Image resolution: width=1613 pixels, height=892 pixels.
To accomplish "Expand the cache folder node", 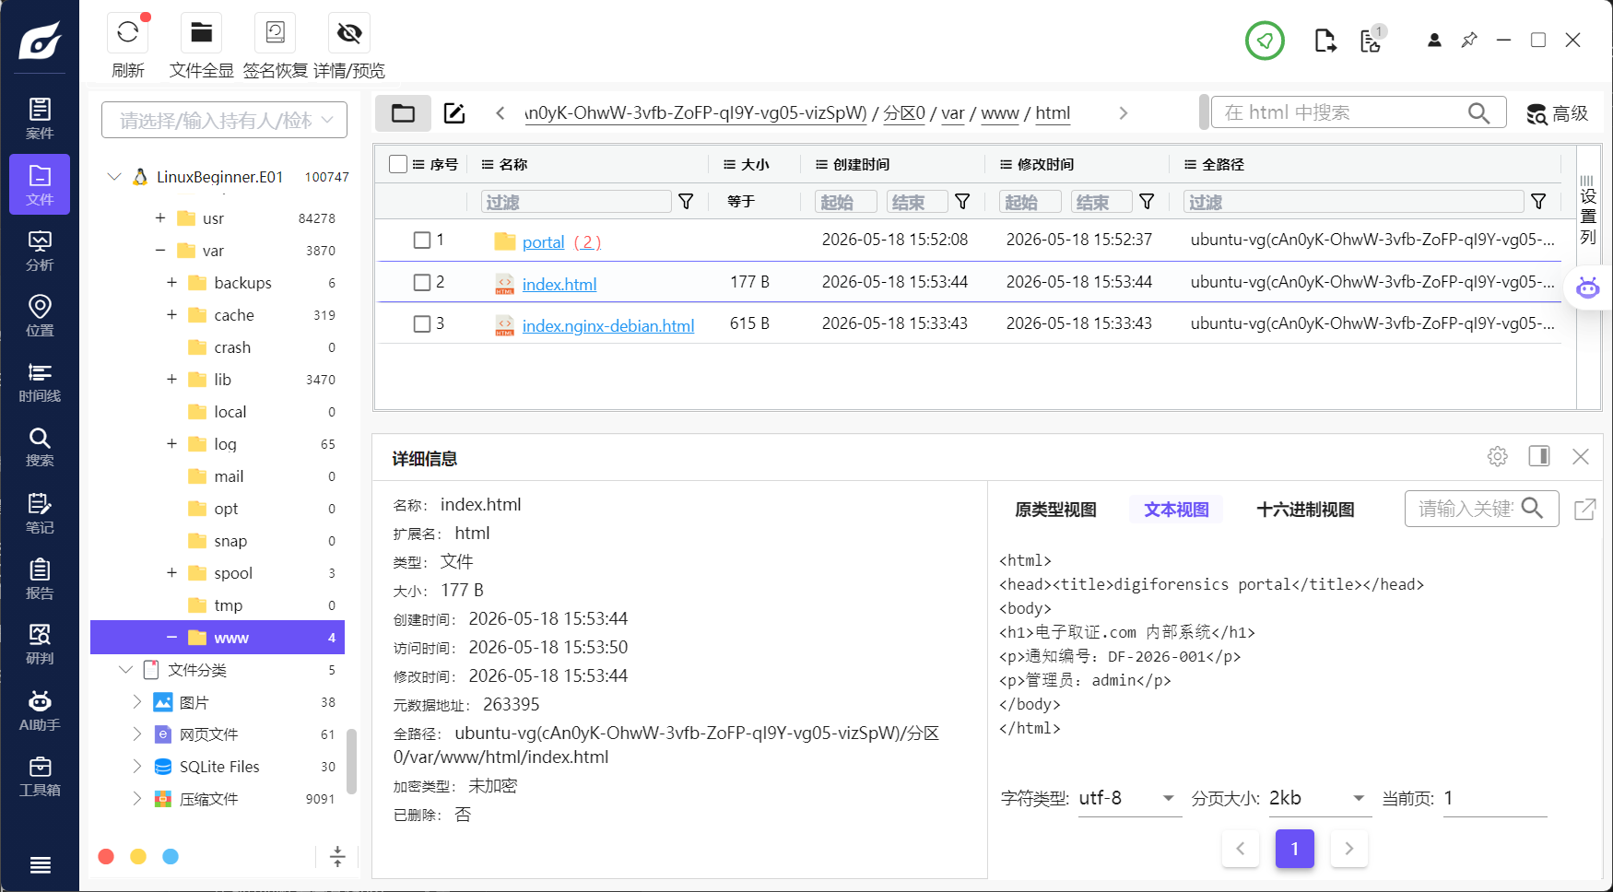I will pyautogui.click(x=171, y=314).
